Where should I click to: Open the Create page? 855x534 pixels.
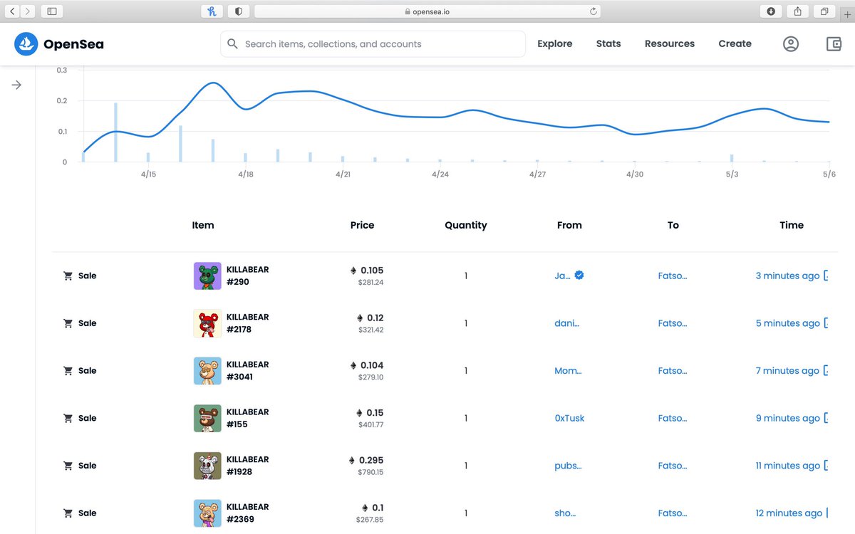(x=735, y=43)
